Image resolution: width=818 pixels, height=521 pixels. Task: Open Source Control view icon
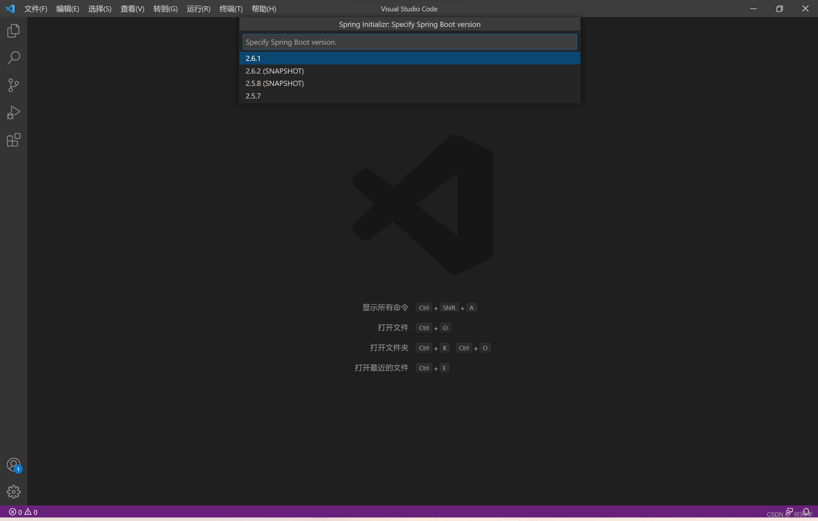13,85
